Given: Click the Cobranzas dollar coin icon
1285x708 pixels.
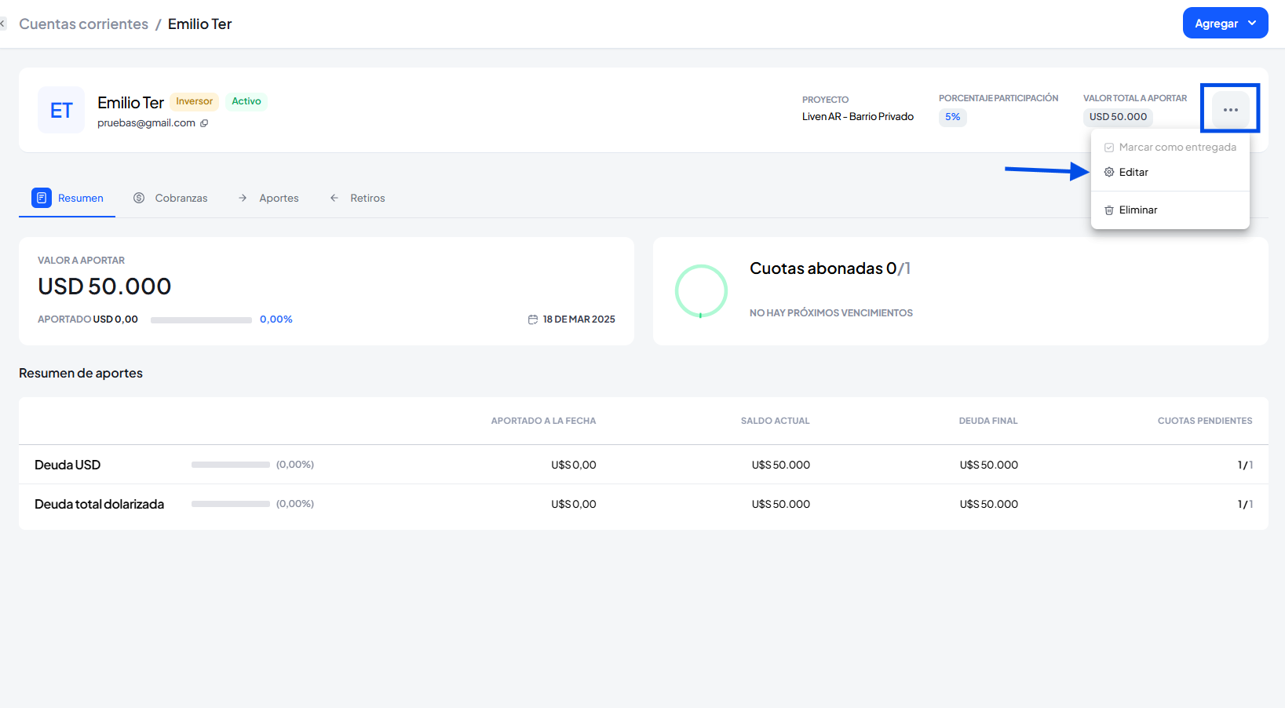Looking at the screenshot, I should 139,198.
